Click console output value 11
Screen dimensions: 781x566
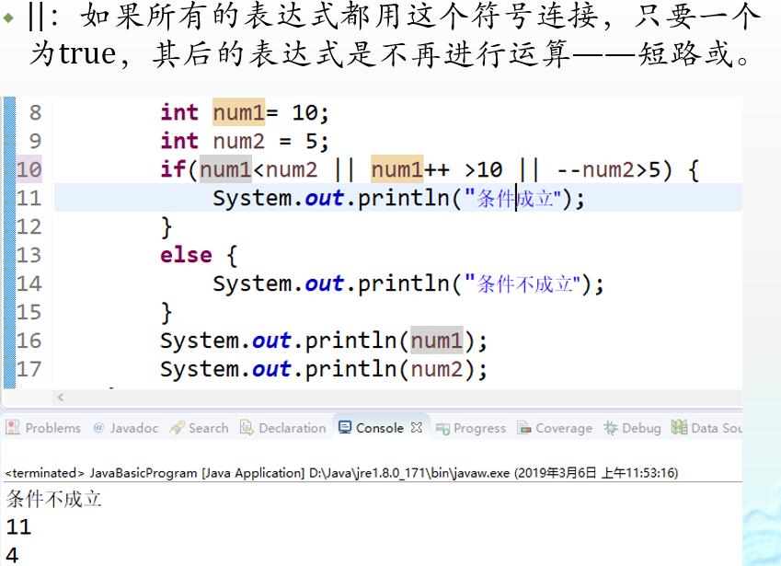tap(19, 527)
